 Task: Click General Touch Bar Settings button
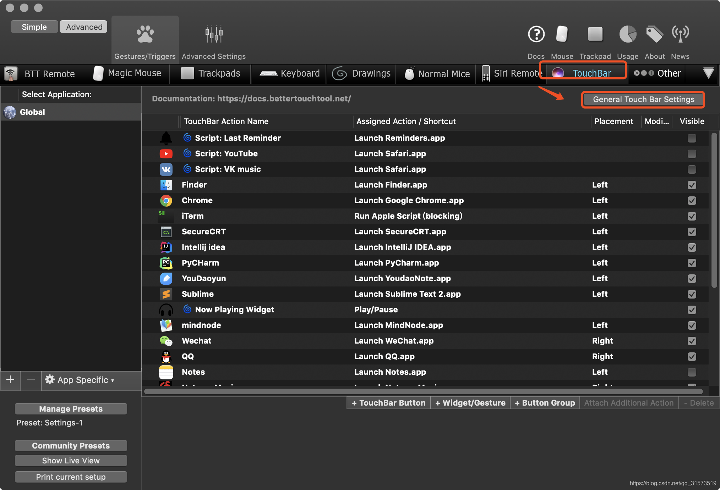pos(643,100)
